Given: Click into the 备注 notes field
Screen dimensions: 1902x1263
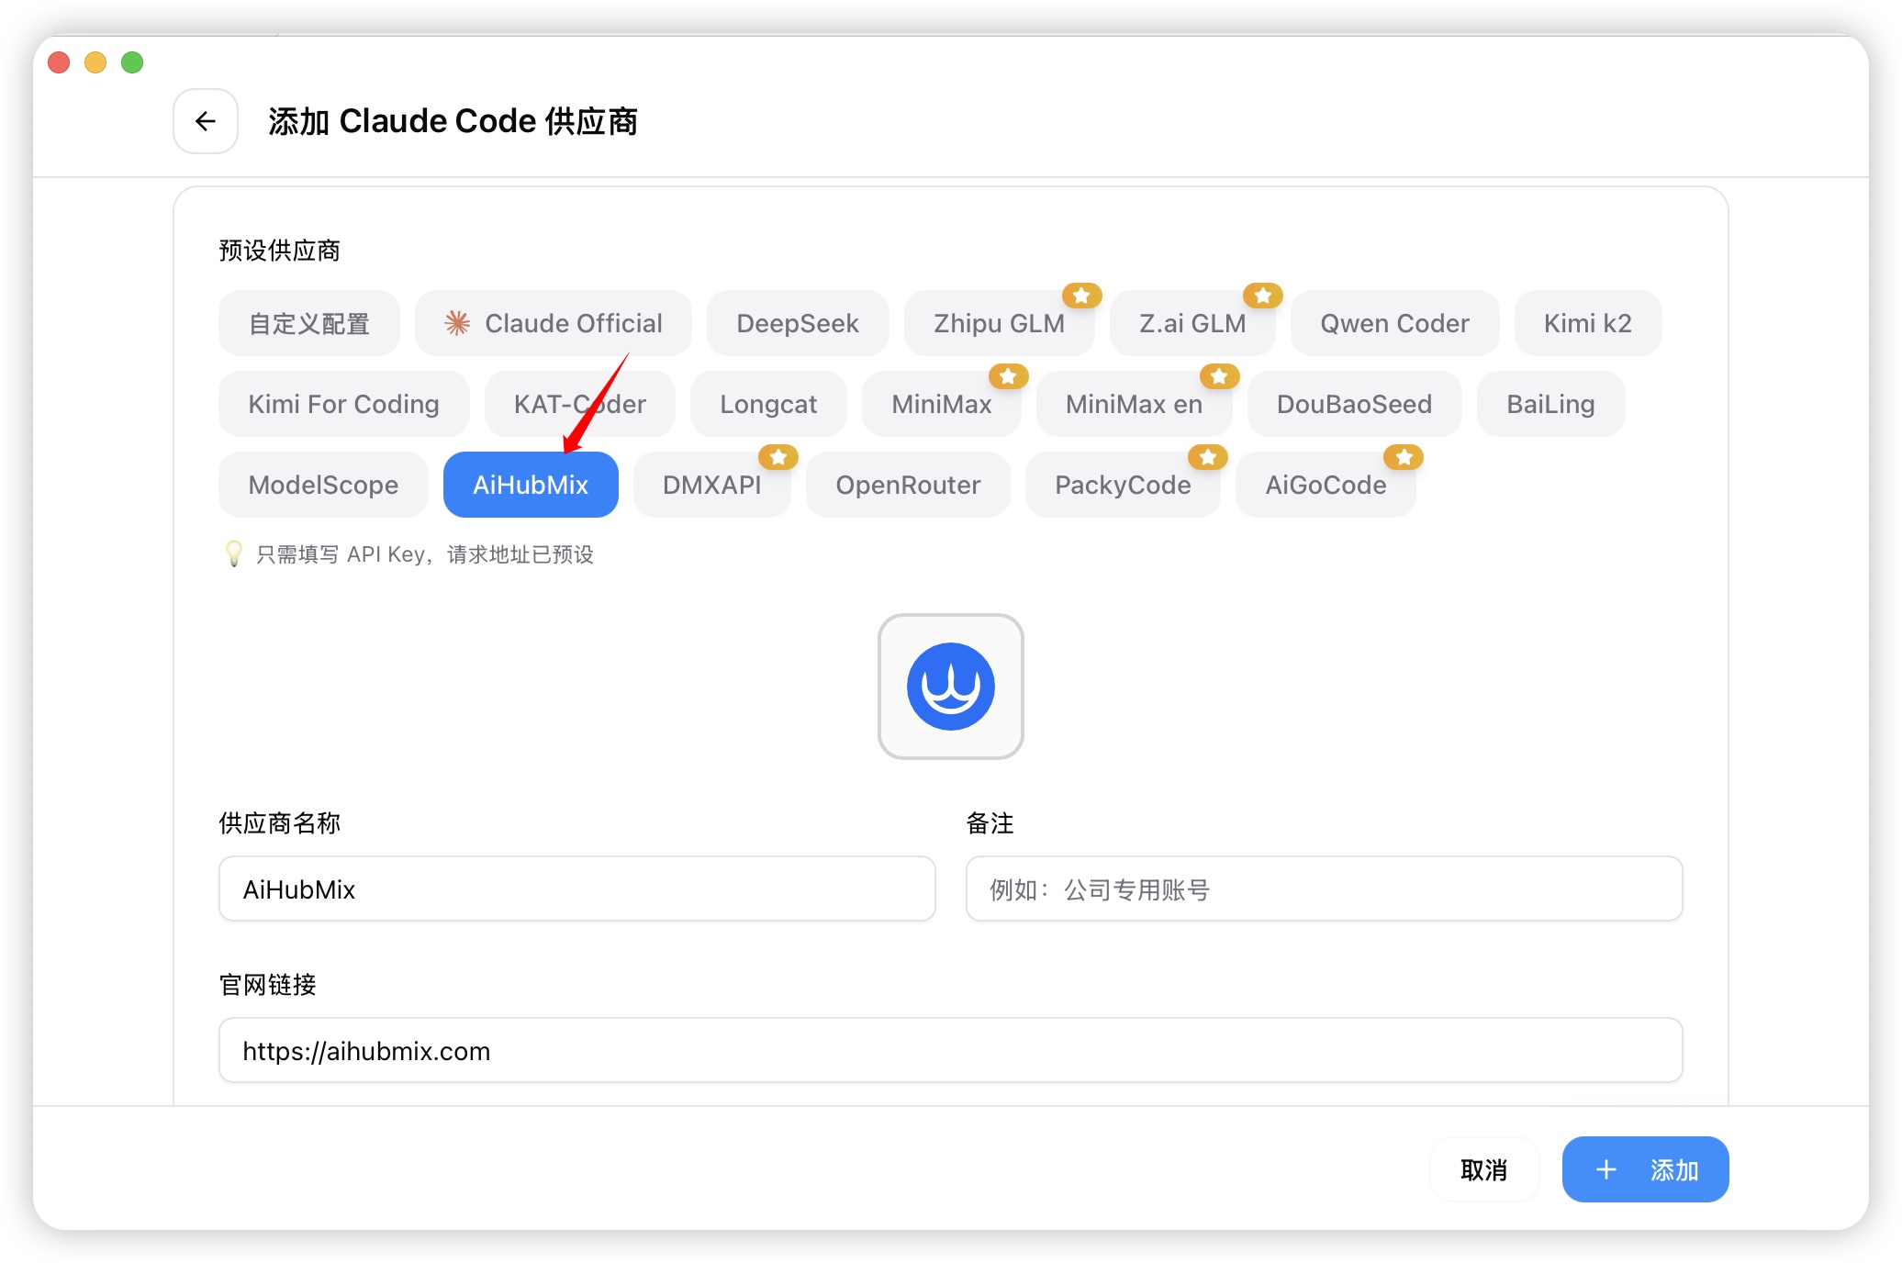Looking at the screenshot, I should click(x=1323, y=889).
